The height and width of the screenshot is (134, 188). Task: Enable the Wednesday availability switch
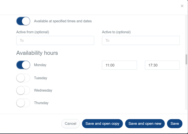coord(23,90)
